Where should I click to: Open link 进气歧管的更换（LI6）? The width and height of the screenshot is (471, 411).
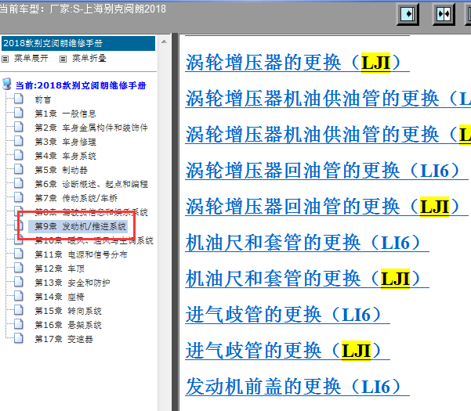tap(288, 315)
